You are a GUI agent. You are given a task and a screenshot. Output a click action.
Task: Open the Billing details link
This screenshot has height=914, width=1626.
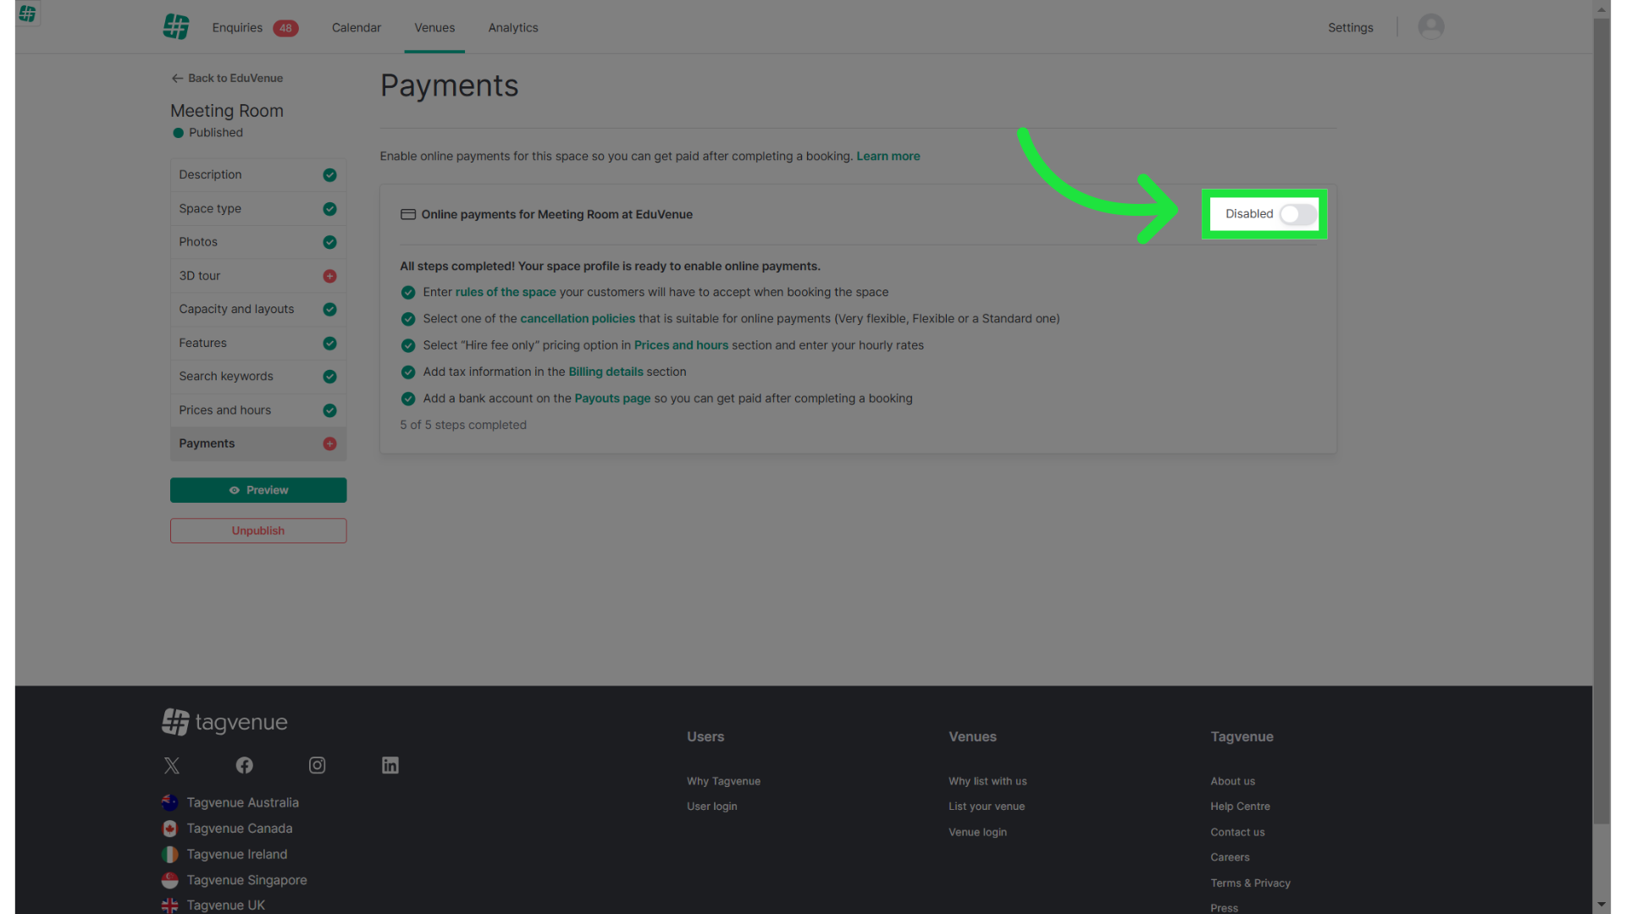pos(606,372)
